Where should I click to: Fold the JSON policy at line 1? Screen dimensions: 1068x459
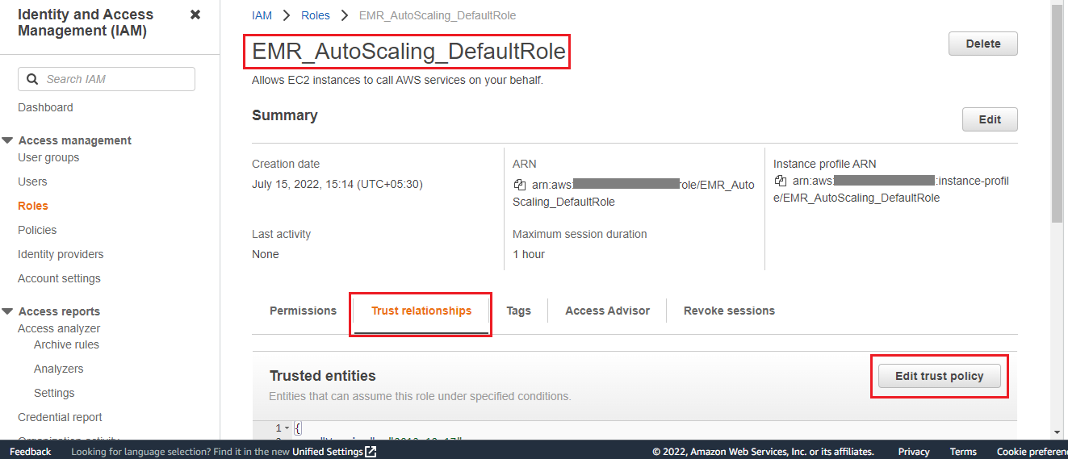(287, 428)
